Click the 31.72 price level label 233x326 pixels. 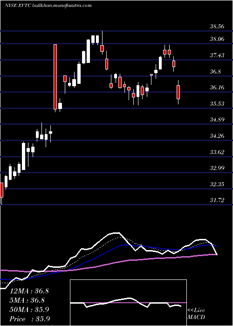[x=217, y=200]
